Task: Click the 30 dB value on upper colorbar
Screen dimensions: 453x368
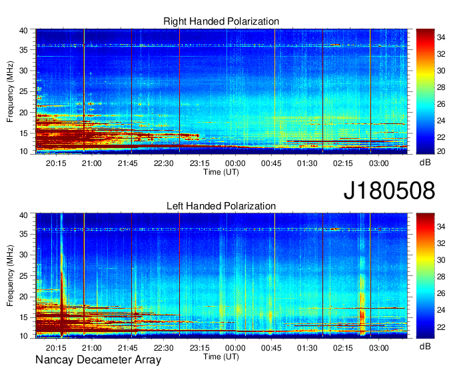Action: point(441,71)
